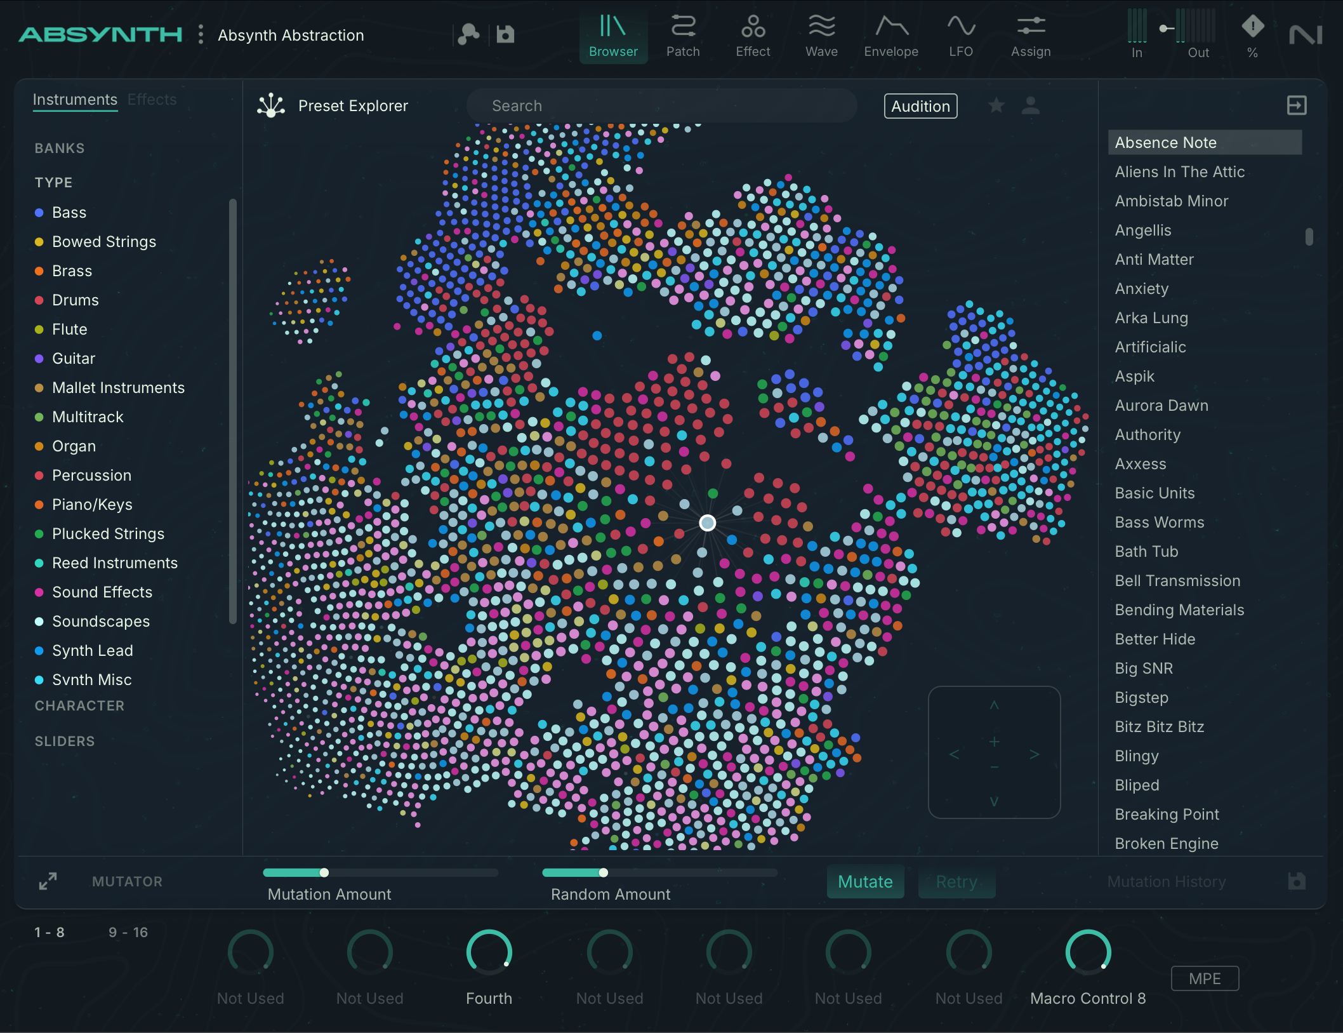Click the favorites star filter icon
The height and width of the screenshot is (1033, 1343).
[996, 105]
